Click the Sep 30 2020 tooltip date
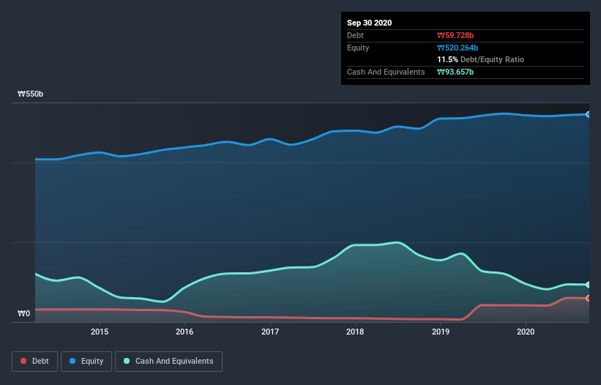The width and height of the screenshot is (601, 385). [369, 23]
